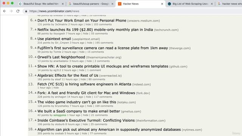View 103 comments on work email story
The image size is (242, 136).
(x=102, y=24)
